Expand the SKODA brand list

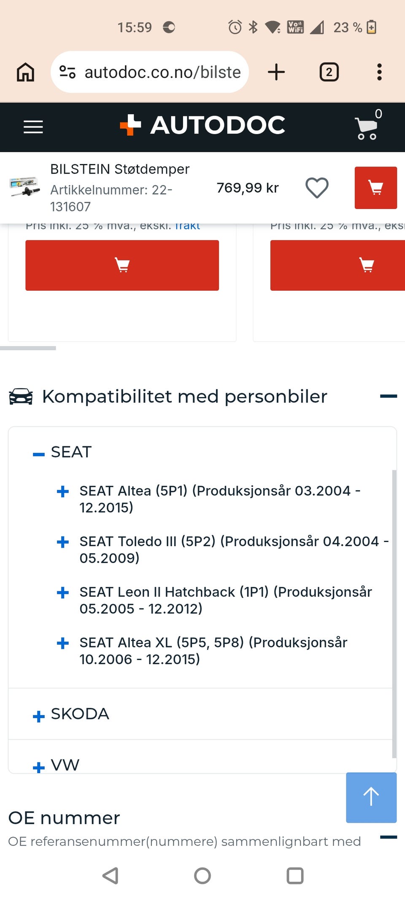[39, 716]
